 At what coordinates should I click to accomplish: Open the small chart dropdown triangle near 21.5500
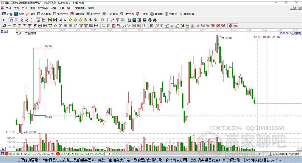click(245, 35)
